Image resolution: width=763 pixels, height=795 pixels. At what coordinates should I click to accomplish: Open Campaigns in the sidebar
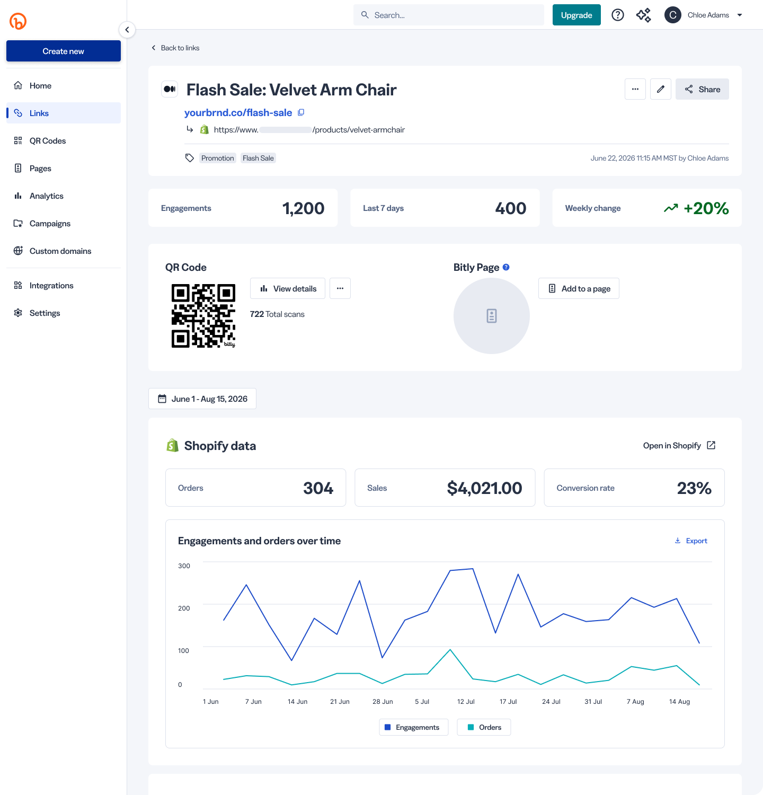(x=64, y=223)
